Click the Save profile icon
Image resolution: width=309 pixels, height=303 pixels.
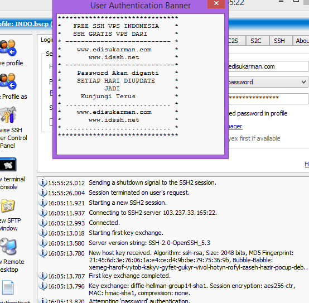coord(8,47)
